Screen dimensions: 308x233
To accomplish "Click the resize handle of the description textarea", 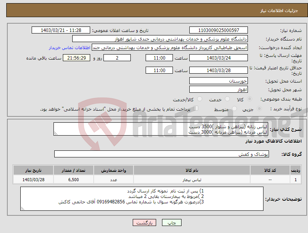I will (56, 134).
